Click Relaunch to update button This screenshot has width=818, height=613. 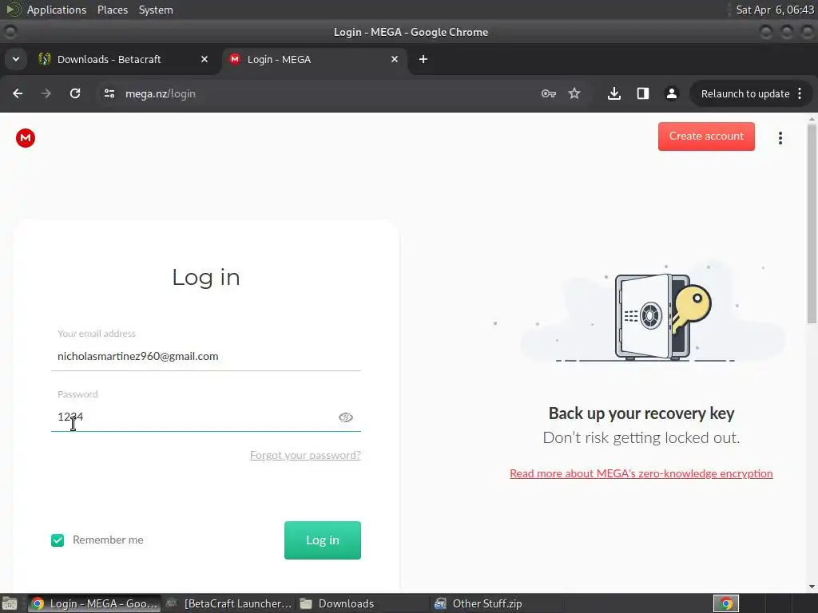[x=745, y=94]
